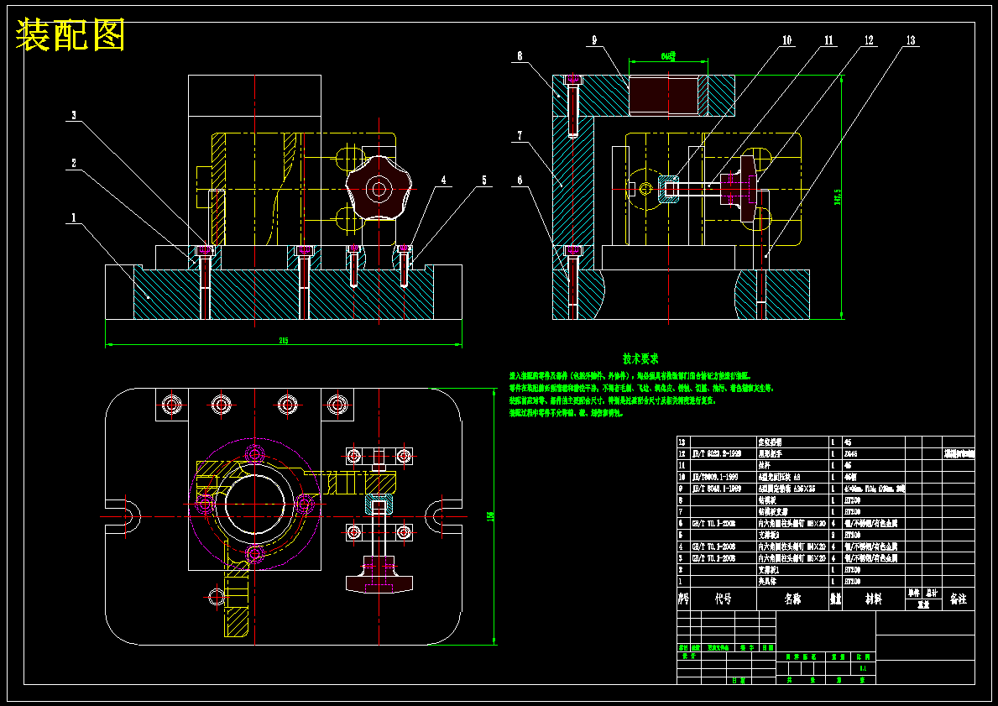This screenshot has height=706, width=998.
Task: Select balloon number 6 beside the side view
Action: click(520, 180)
